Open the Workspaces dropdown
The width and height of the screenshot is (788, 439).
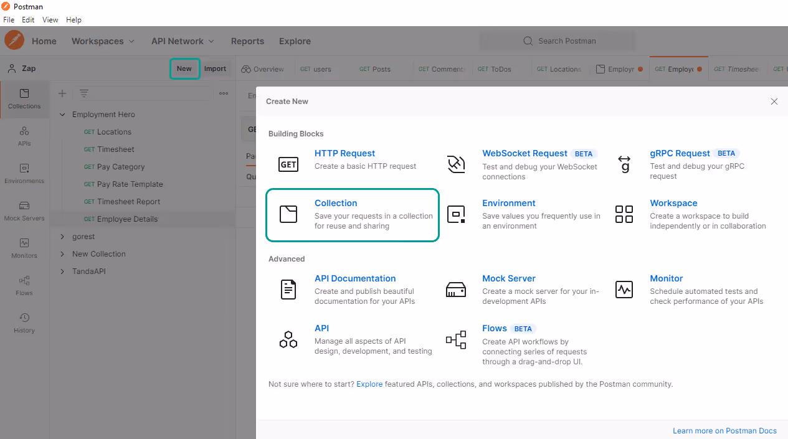pyautogui.click(x=103, y=41)
